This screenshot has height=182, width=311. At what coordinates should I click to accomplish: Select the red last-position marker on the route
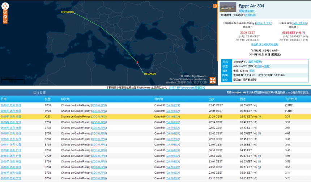click(137, 62)
